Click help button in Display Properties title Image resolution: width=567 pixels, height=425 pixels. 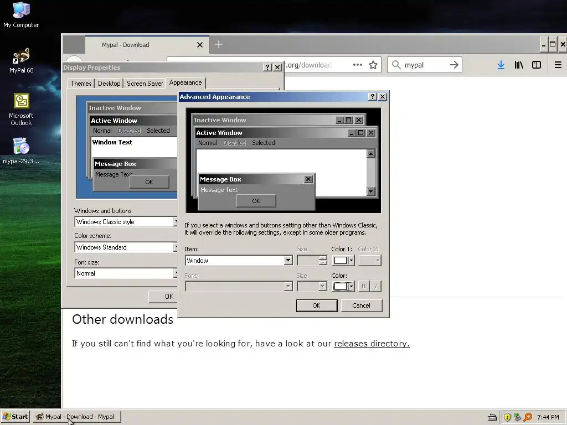point(267,67)
